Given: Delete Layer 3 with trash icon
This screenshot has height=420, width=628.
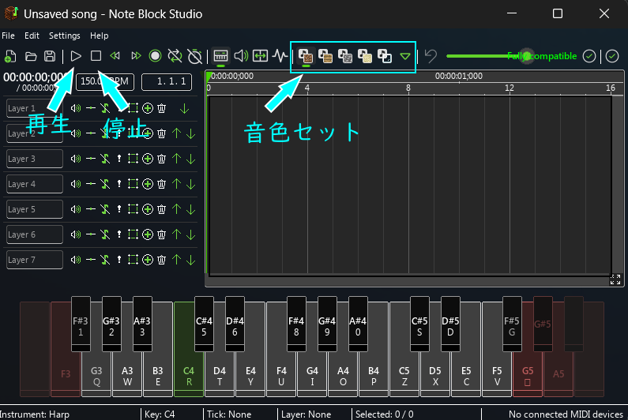Looking at the screenshot, I should click(161, 159).
